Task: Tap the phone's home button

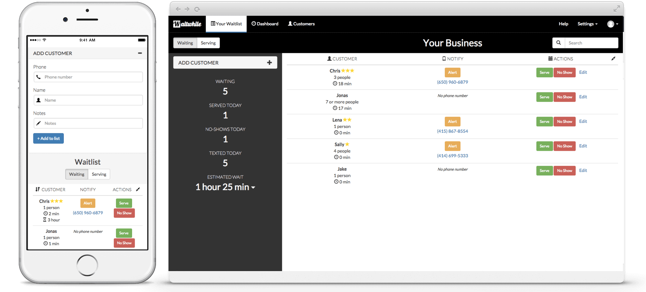Action: click(x=87, y=265)
